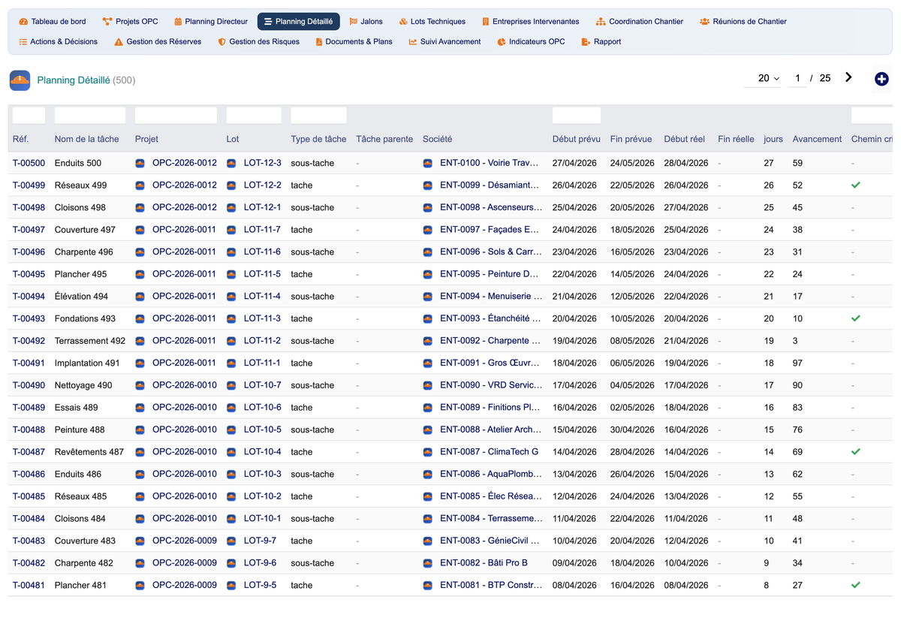Click company icon next to ENT-0095

[427, 274]
